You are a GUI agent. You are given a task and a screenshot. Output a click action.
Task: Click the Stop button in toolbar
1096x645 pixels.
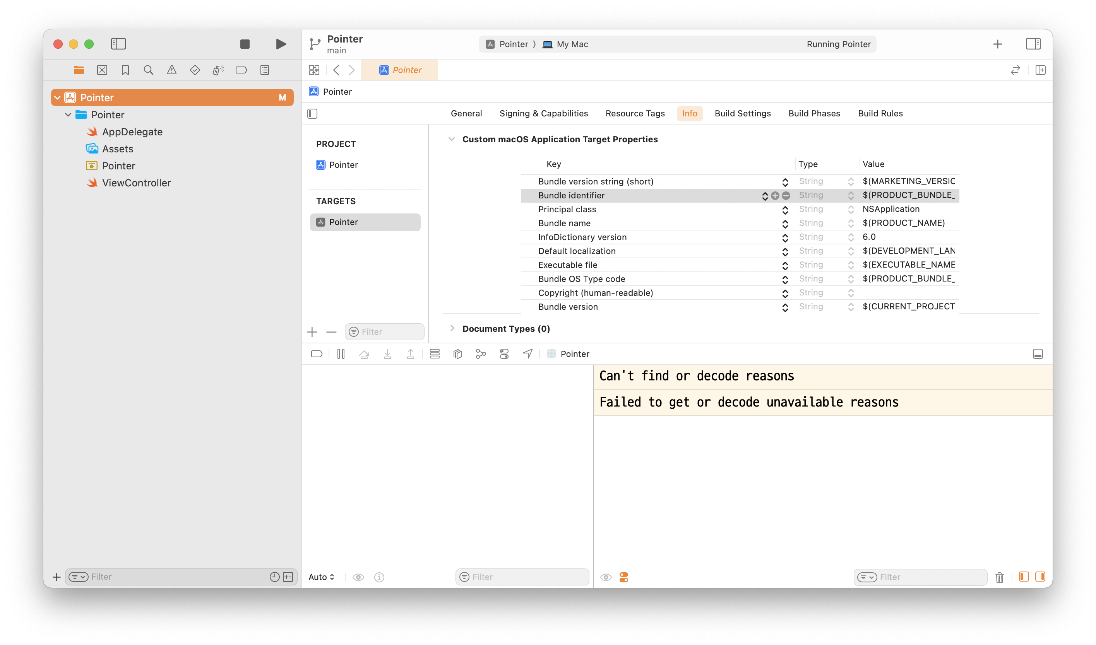click(245, 44)
